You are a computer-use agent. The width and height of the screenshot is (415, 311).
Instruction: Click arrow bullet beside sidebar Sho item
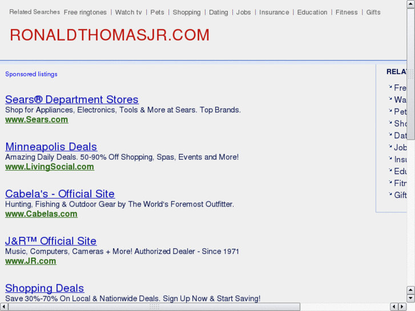point(390,122)
